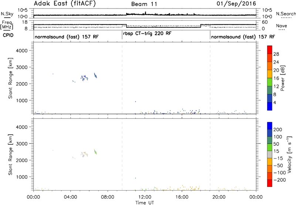Click the last 'normalsound (fast) 157 RF' label

tap(243, 37)
